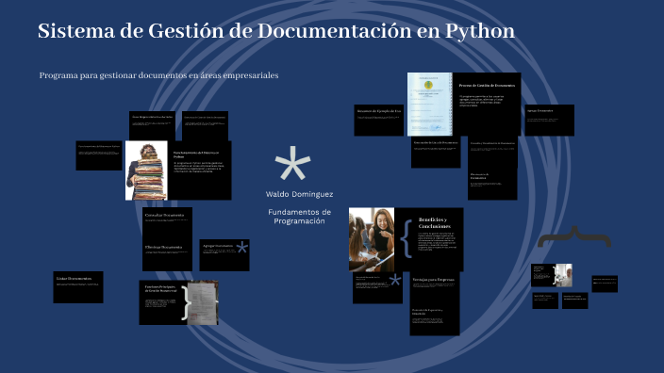This screenshot has width=664, height=373.
Task: Click the 'Beneficios y Conclusiones' heading
Action: click(435, 223)
